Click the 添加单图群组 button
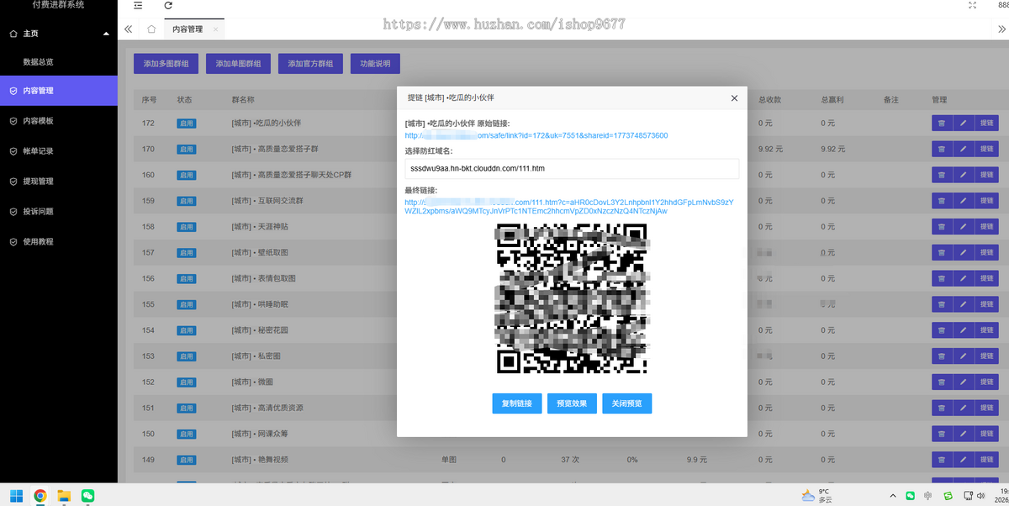The width and height of the screenshot is (1009, 506). [239, 64]
